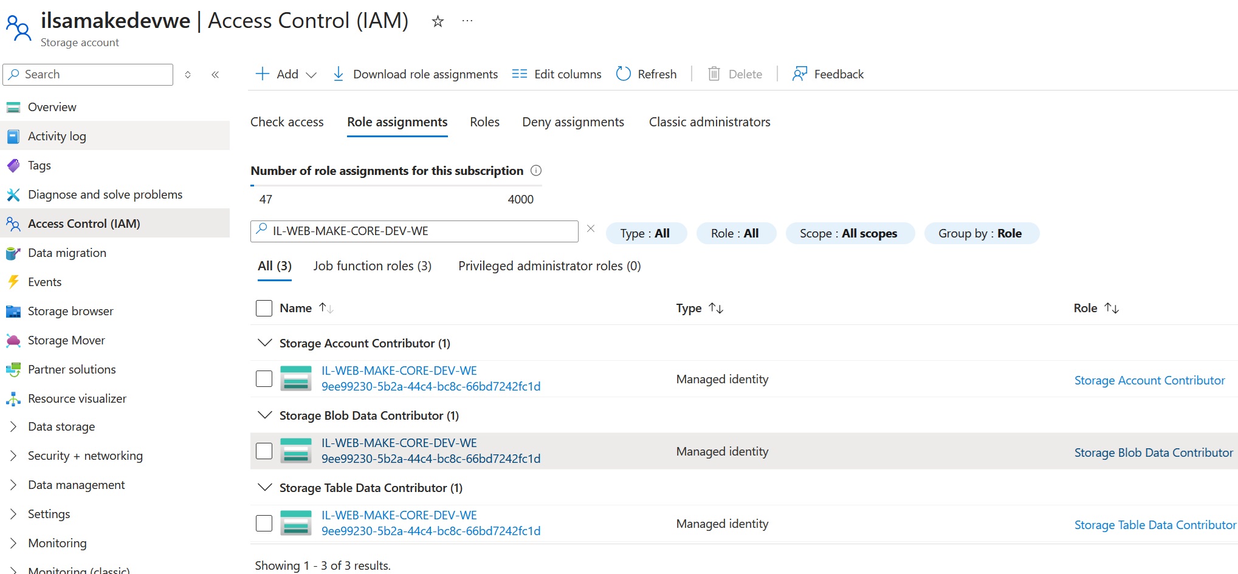
Task: Open Edit columns in toolbar
Action: [x=556, y=74]
